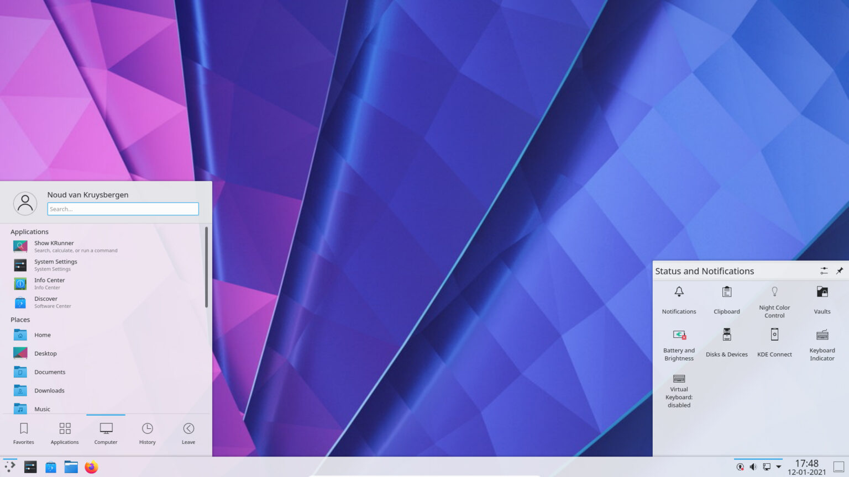The image size is (849, 477).
Task: Click the Search field in the launcher
Action: (123, 209)
